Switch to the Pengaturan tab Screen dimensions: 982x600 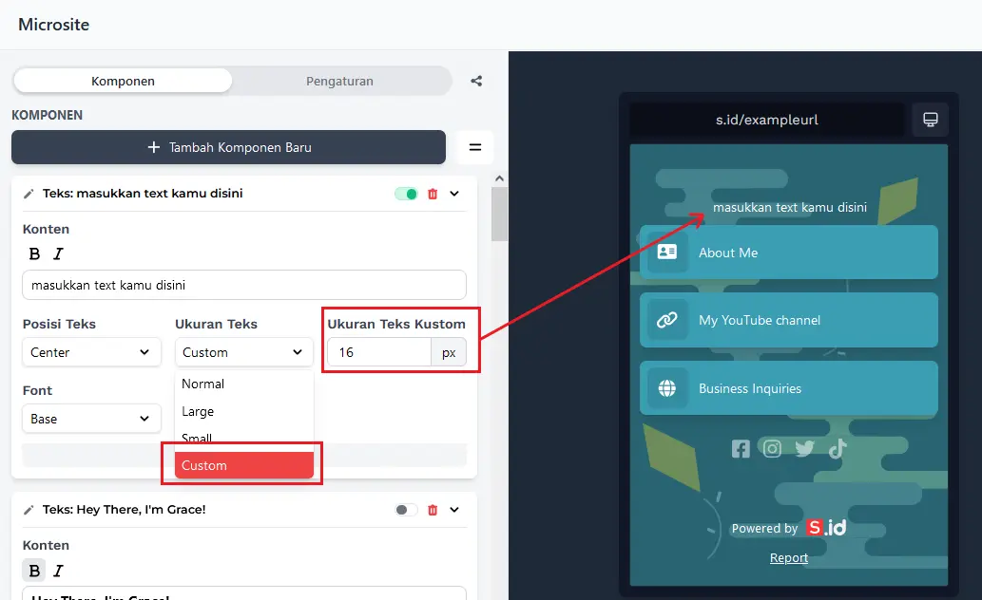(x=339, y=81)
